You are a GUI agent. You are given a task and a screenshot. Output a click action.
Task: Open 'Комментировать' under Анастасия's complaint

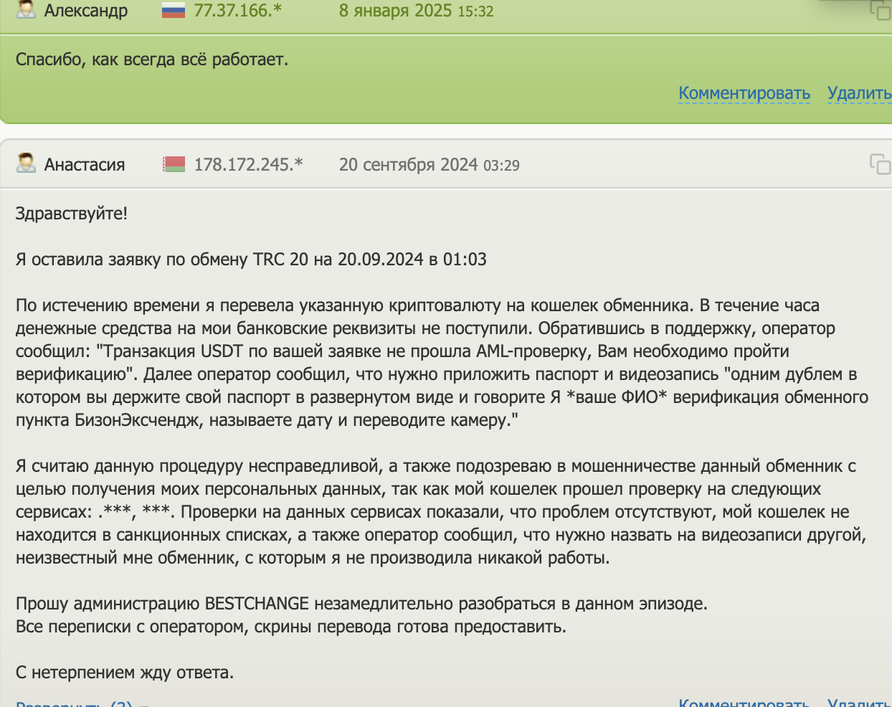click(x=744, y=702)
